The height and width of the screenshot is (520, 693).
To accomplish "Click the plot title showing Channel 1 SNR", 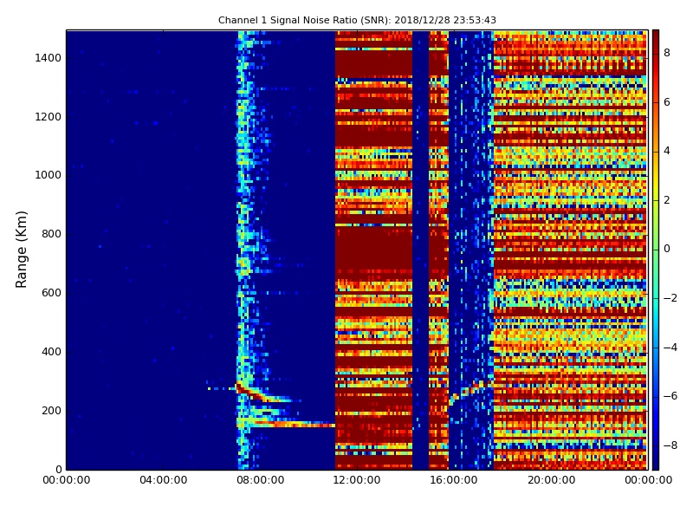I will pos(357,20).
